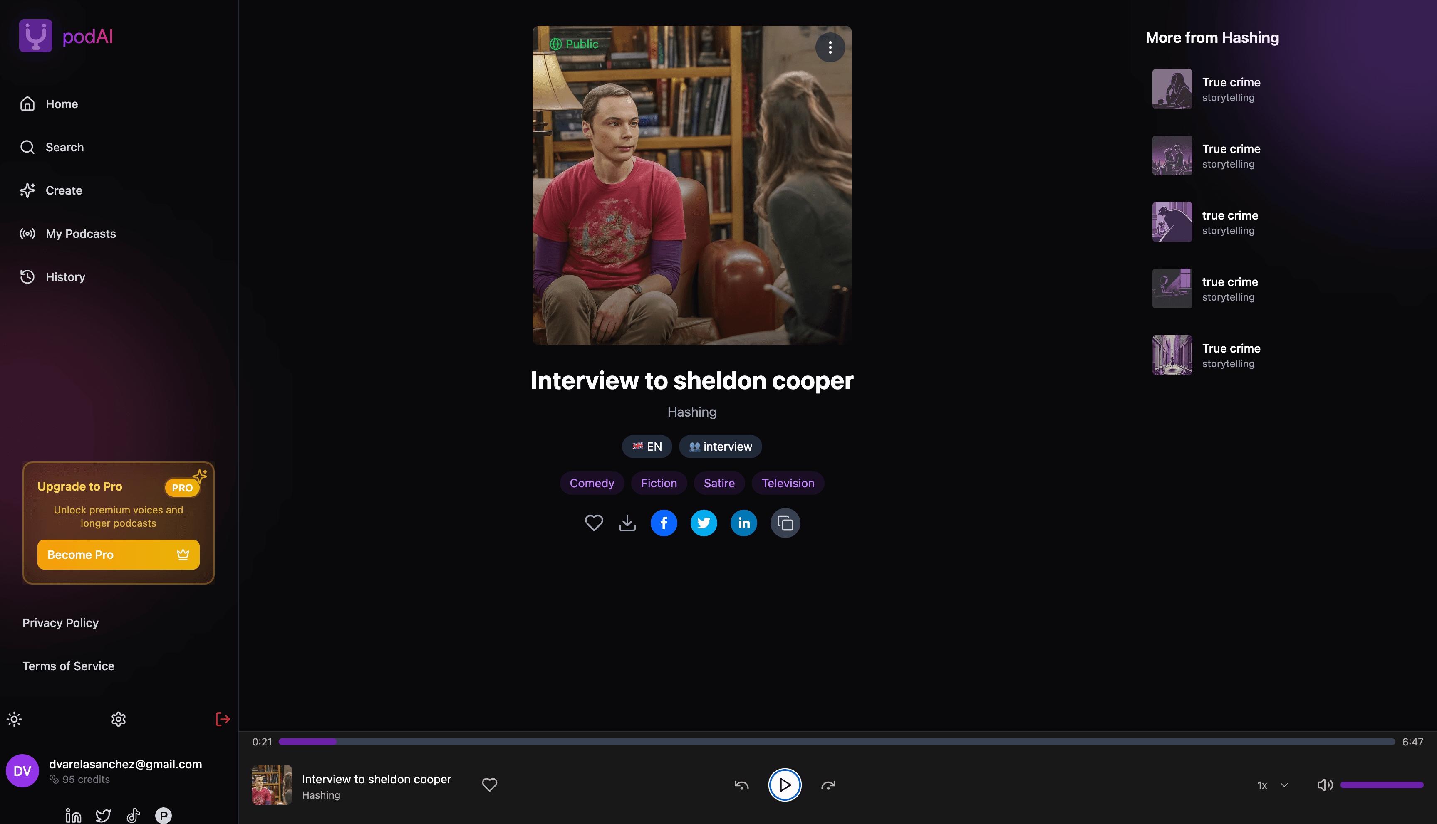Mute the audio with speaker icon

(1325, 785)
